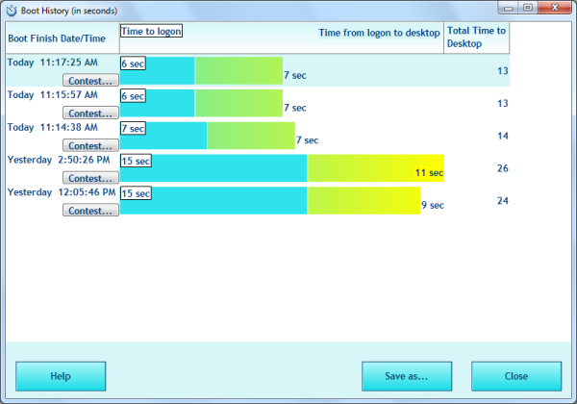Maximize the Boot History window
This screenshot has width=577, height=404.
[528, 9]
